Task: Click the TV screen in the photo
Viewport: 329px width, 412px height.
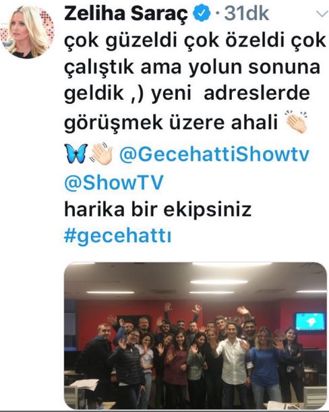Action: [x=310, y=321]
